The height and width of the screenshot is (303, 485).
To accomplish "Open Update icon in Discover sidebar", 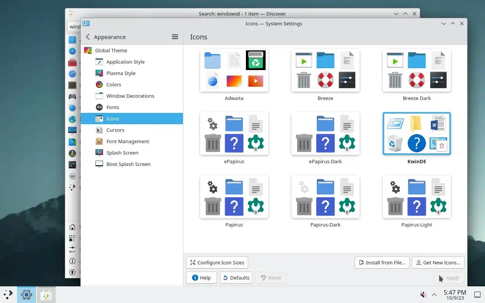I will 72,272.
